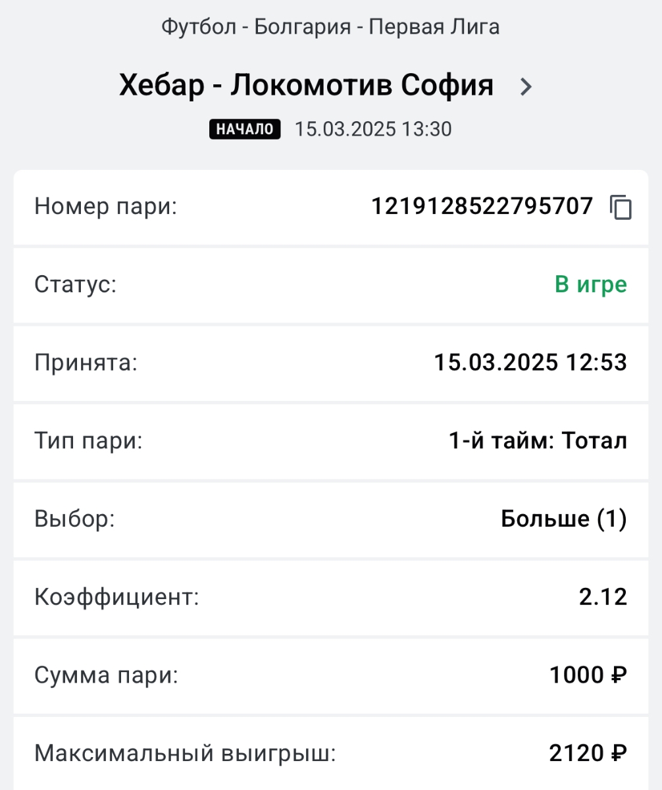Tap the НАЧАЛО badge
662x790 pixels.
pyautogui.click(x=245, y=129)
